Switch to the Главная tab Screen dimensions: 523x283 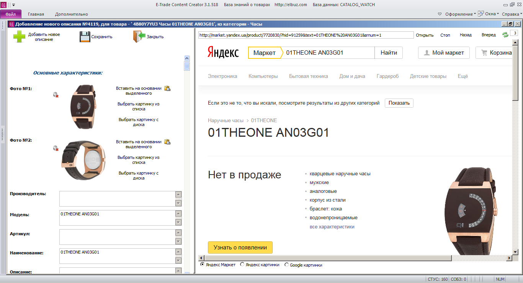(36, 14)
